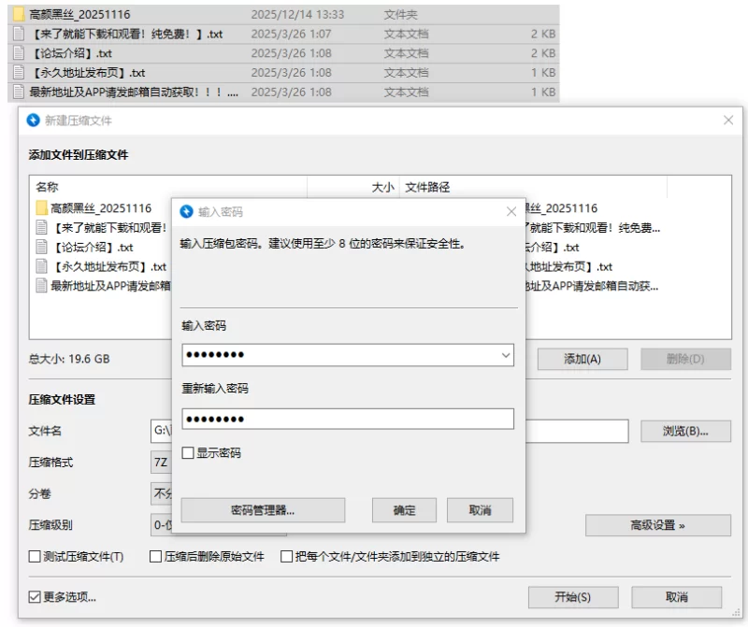The image size is (748, 627).
Task: Click the app icon in the 输入密码 title bar
Action: tap(186, 212)
